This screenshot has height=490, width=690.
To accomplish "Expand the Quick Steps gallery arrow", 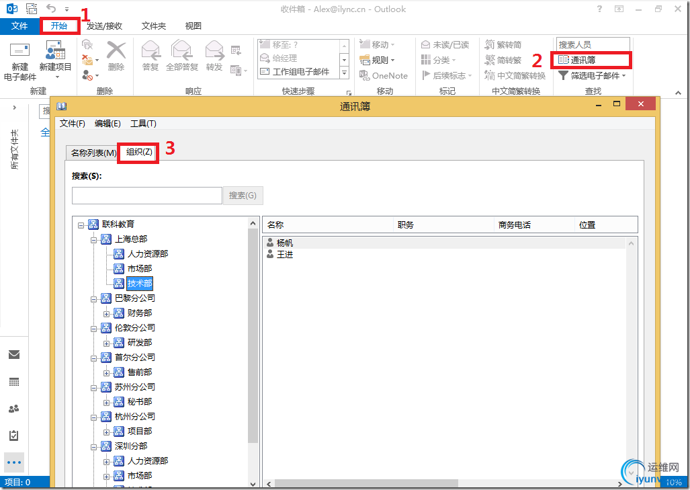I will tap(345, 73).
